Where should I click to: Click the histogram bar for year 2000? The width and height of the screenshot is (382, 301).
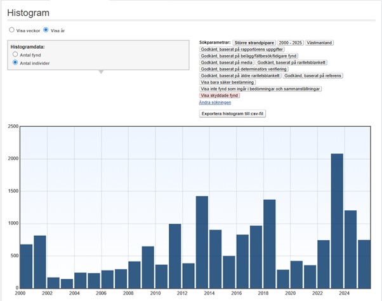coord(26,266)
